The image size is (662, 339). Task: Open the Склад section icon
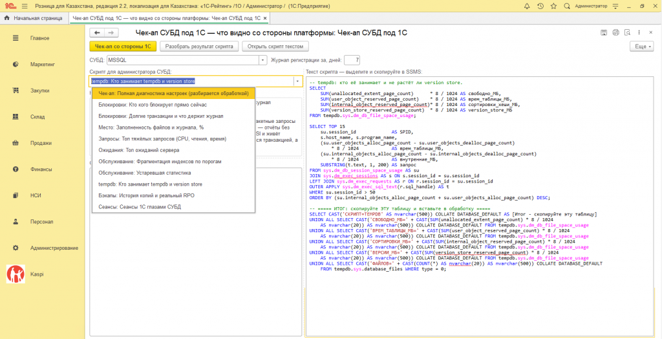[x=16, y=116]
